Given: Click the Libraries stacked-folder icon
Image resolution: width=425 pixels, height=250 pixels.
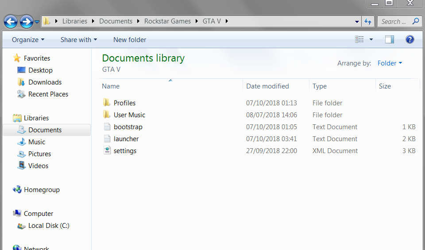Looking at the screenshot, I should click(x=17, y=118).
